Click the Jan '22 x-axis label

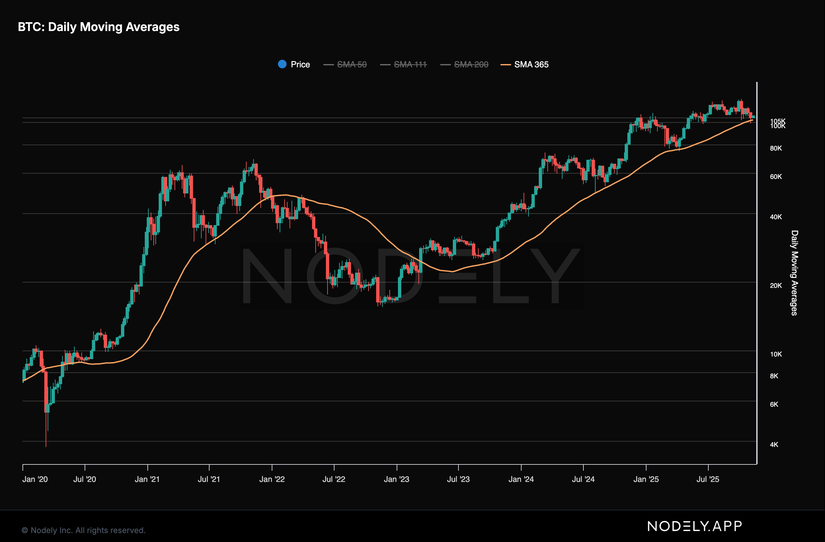click(272, 479)
